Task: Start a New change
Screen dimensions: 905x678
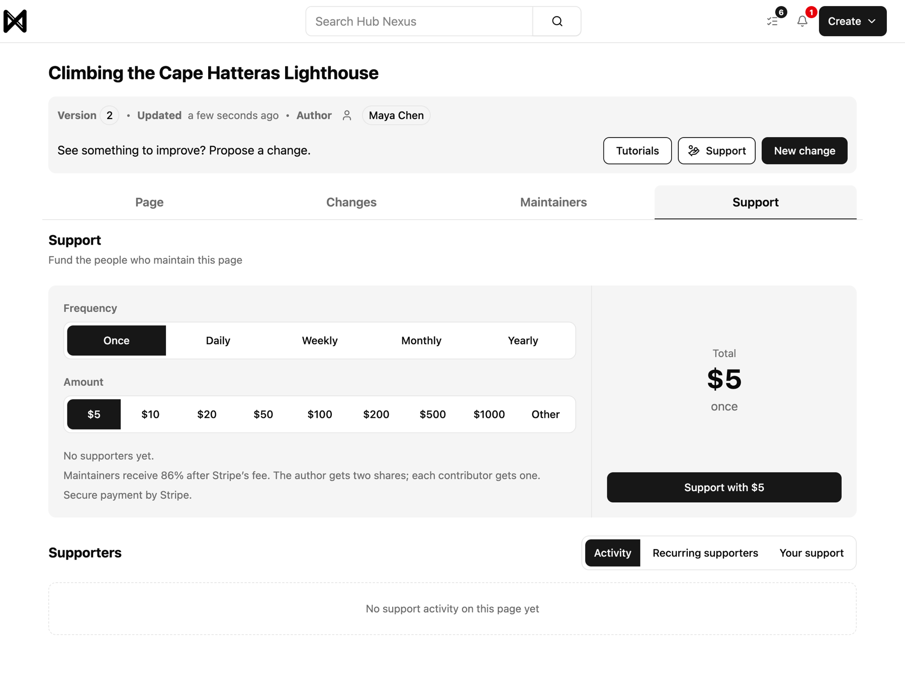Action: (x=804, y=151)
